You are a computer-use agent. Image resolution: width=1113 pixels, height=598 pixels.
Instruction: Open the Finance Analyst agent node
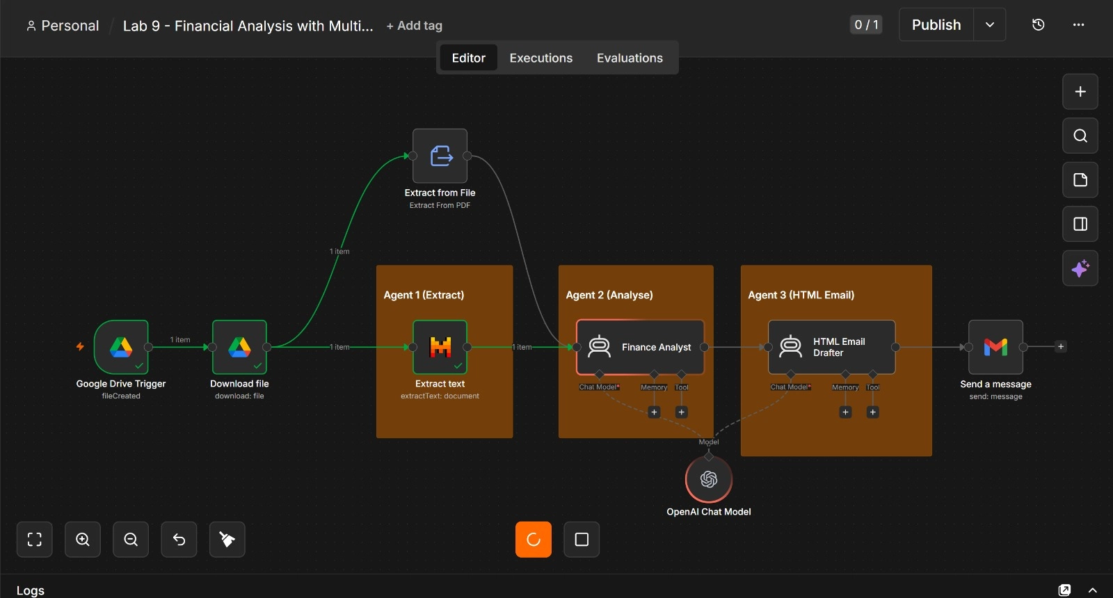[x=640, y=347]
